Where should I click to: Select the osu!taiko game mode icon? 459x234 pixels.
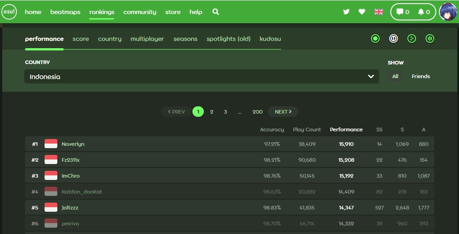pos(393,39)
